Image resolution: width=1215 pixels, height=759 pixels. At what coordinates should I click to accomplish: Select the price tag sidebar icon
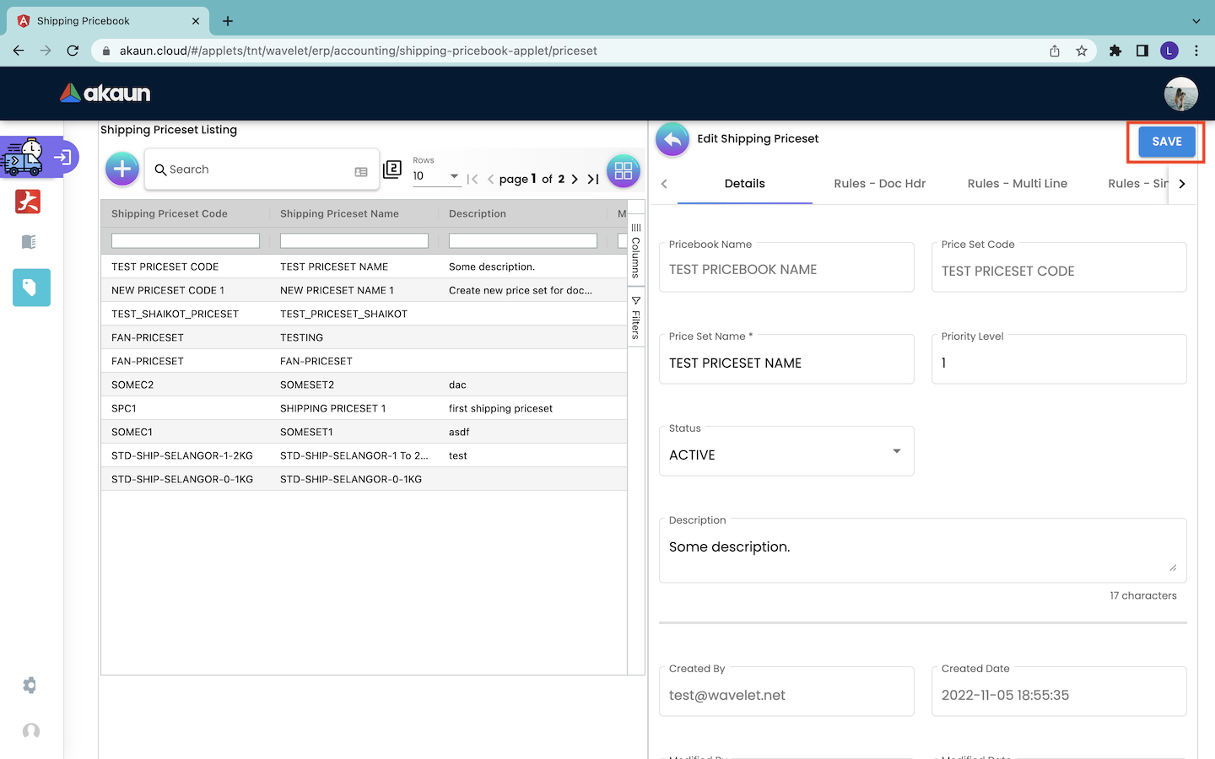(31, 288)
